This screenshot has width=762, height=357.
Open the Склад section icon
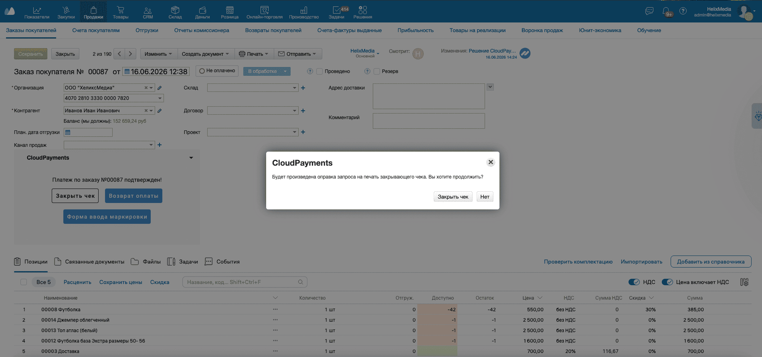coord(175,12)
